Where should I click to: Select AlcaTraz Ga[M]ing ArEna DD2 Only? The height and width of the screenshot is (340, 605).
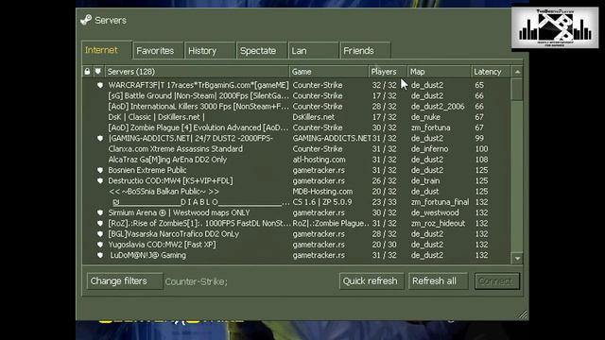point(296,160)
